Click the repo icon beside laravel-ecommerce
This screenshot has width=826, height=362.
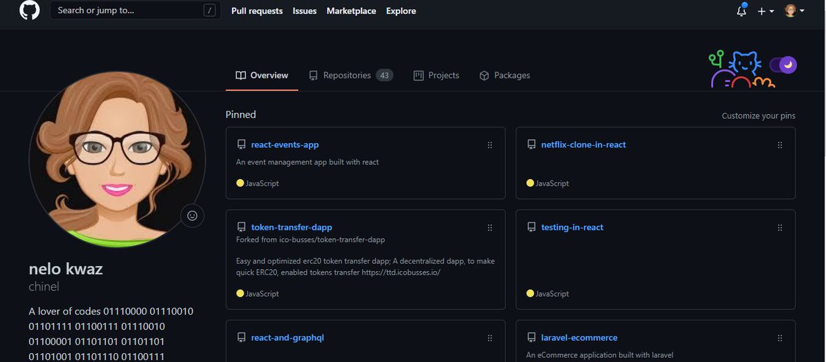pyautogui.click(x=531, y=338)
